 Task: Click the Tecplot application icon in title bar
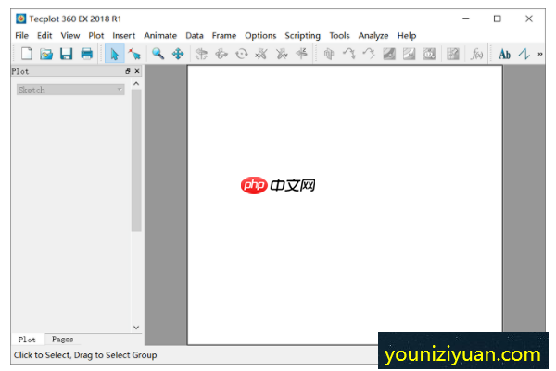click(x=21, y=19)
